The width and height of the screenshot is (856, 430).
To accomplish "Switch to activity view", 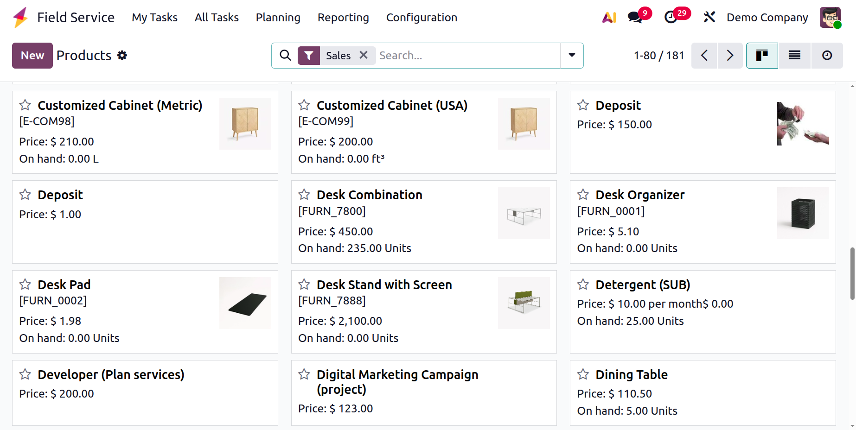I will click(827, 56).
